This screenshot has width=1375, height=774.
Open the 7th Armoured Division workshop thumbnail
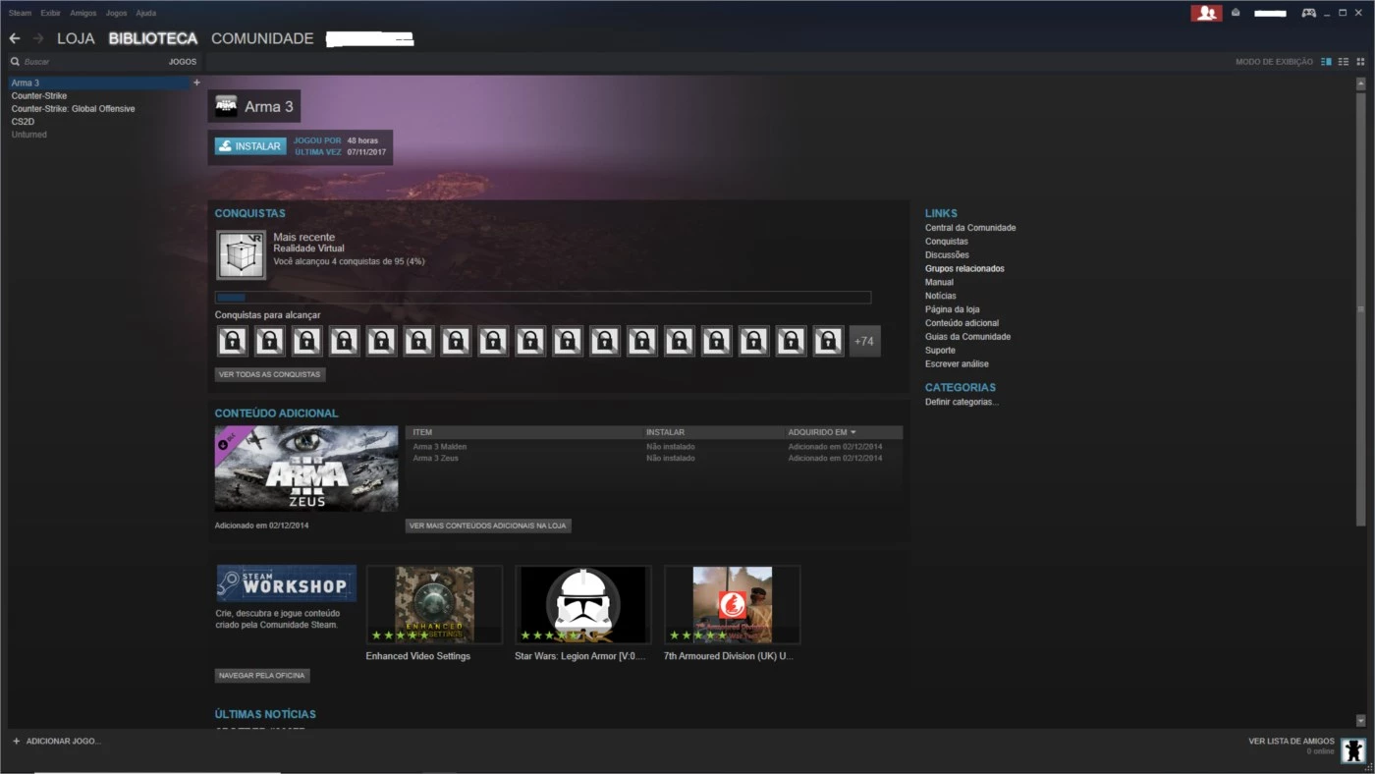pos(733,605)
